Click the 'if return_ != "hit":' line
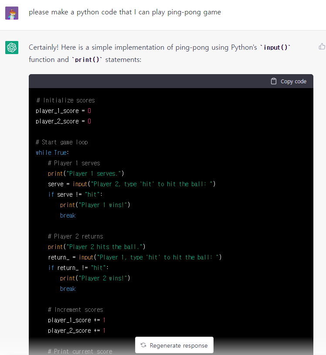The width and height of the screenshot is (326, 355). 78,268
